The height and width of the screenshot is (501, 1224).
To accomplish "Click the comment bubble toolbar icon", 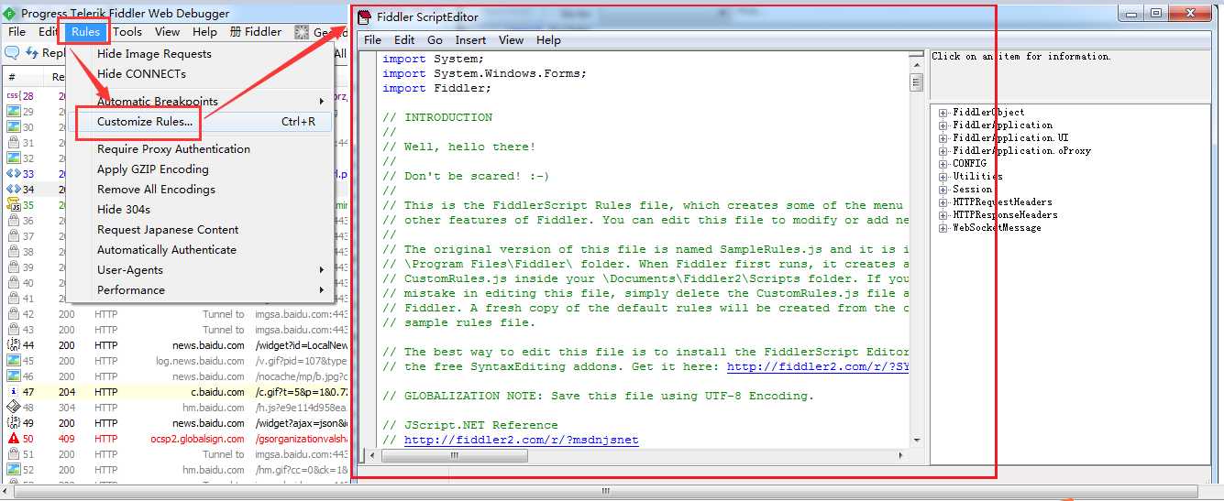I will (12, 53).
